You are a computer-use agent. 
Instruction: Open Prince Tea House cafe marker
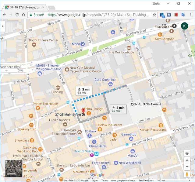pos(38,108)
